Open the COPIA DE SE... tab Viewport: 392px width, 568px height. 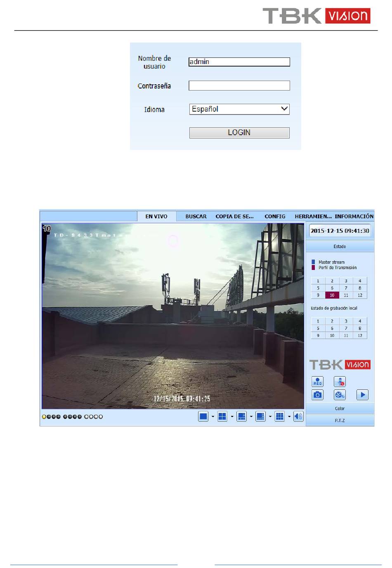pos(234,216)
